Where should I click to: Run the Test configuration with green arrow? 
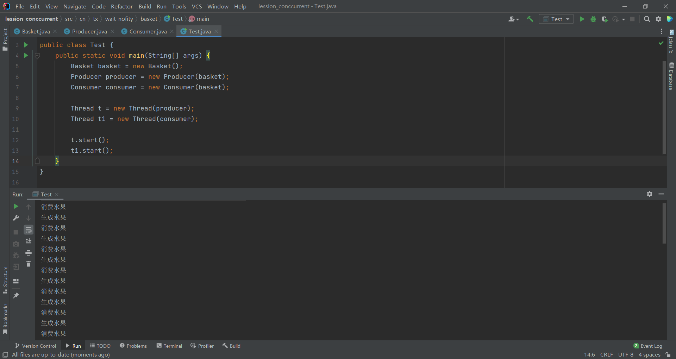coord(582,19)
